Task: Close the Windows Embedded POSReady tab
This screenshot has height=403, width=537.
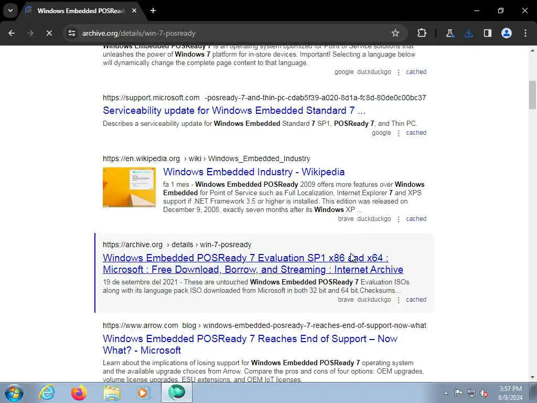Action: tap(134, 10)
